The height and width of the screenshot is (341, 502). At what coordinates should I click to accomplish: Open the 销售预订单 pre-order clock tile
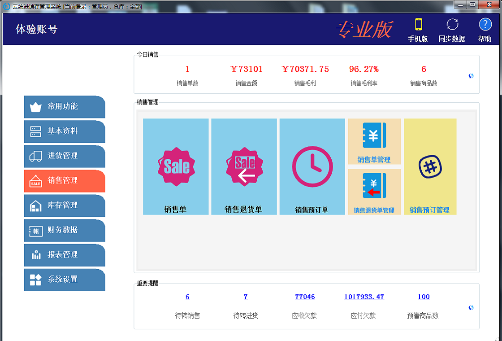pyautogui.click(x=312, y=166)
